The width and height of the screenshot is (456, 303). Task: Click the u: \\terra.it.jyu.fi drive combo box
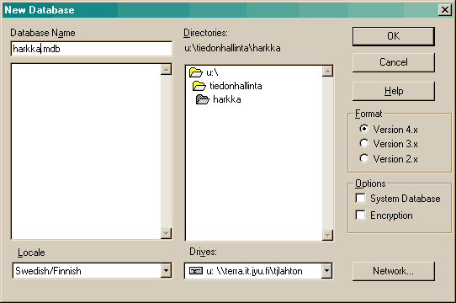click(258, 271)
